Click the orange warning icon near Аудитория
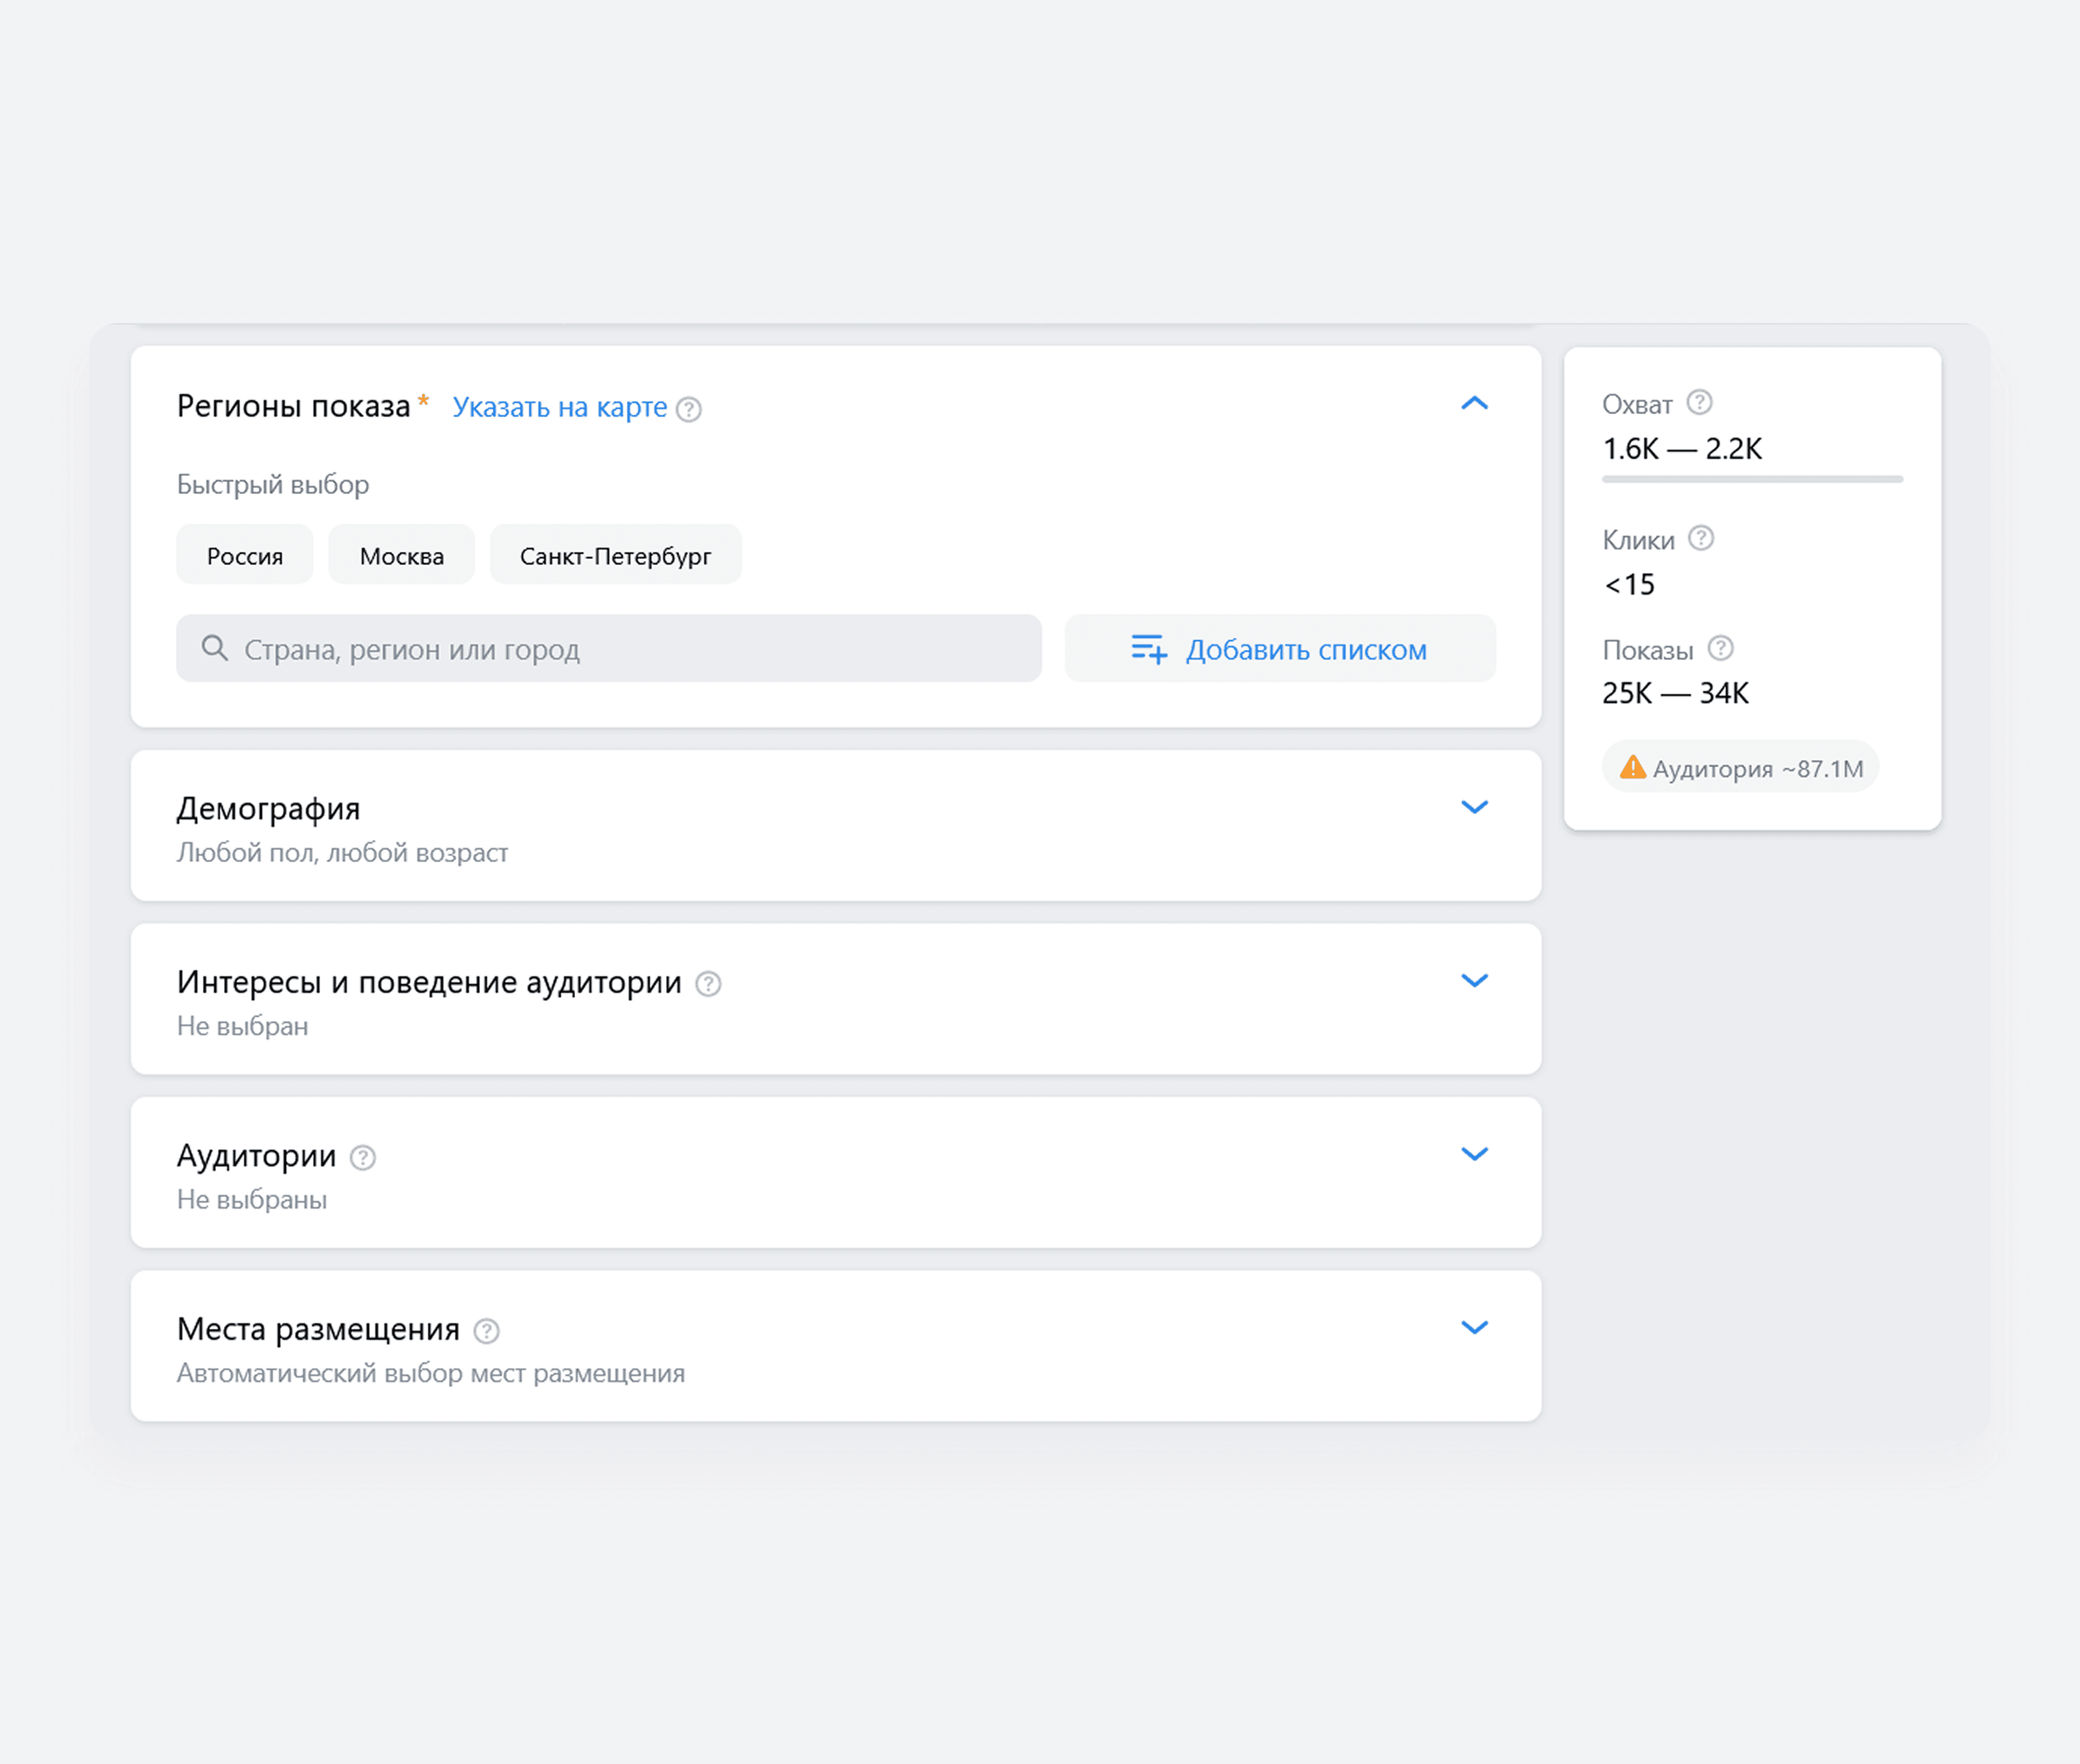The width and height of the screenshot is (2080, 1764). (x=1632, y=768)
